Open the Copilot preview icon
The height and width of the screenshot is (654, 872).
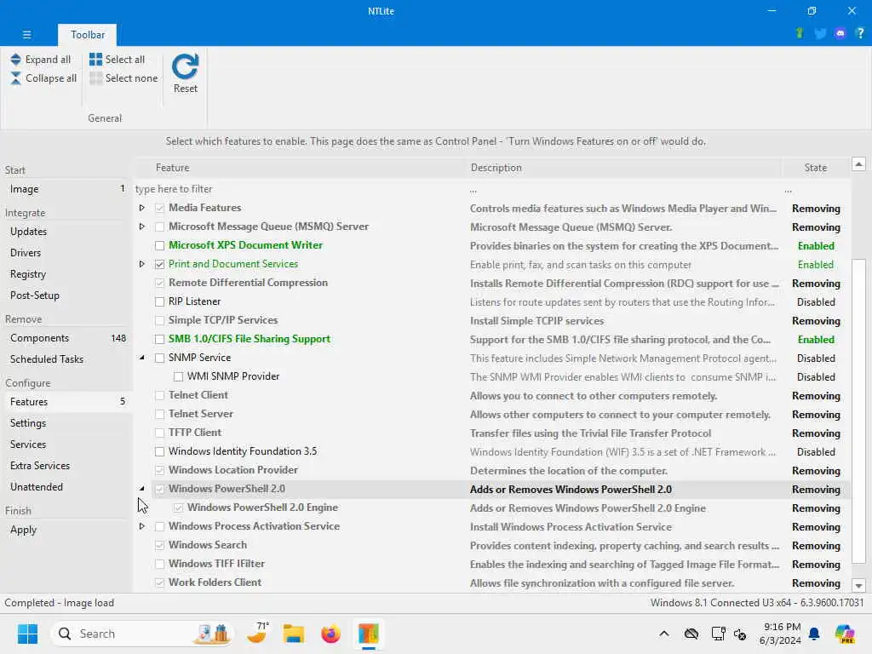click(x=845, y=634)
